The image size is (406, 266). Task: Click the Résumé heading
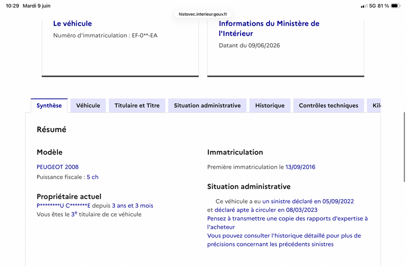pyautogui.click(x=52, y=129)
